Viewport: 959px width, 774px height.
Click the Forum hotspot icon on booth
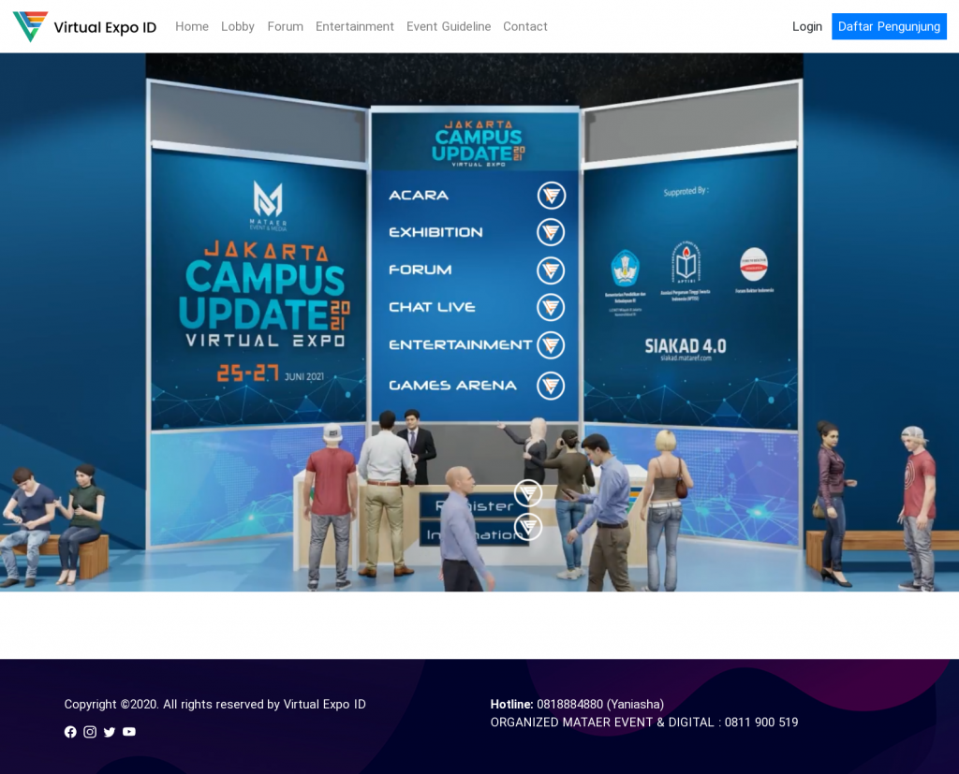click(551, 270)
